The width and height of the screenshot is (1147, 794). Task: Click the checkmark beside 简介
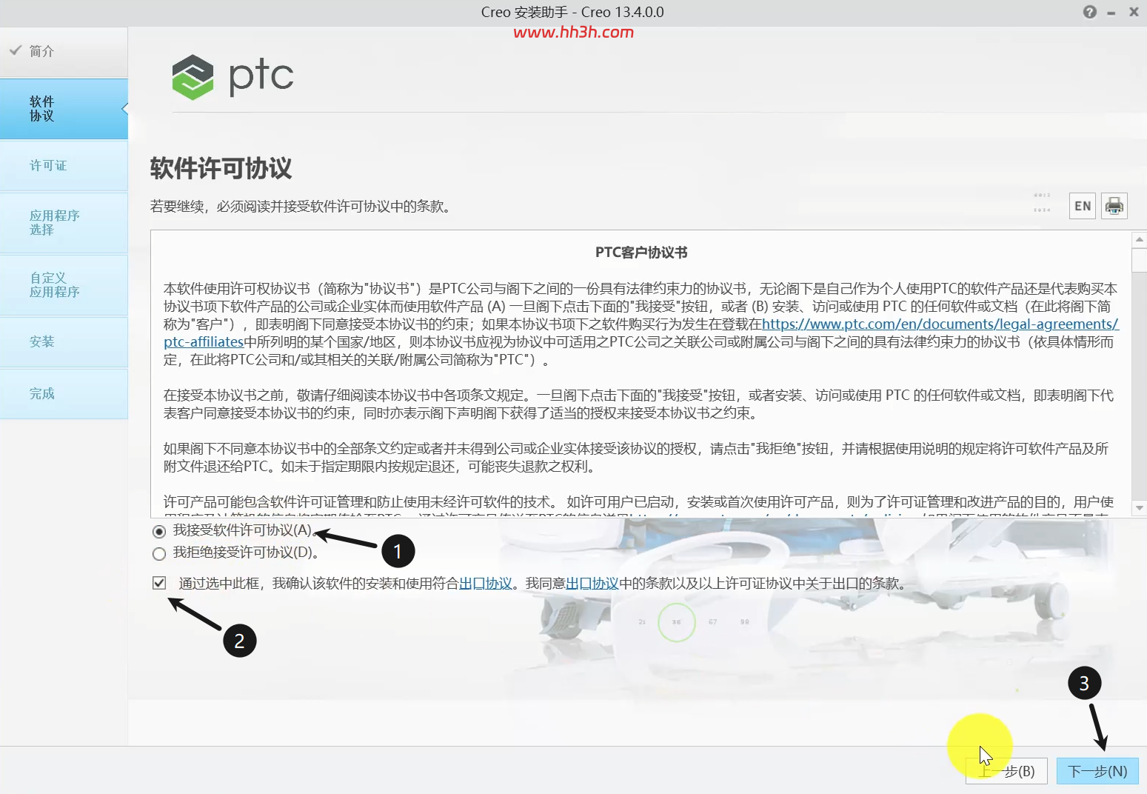[16, 50]
